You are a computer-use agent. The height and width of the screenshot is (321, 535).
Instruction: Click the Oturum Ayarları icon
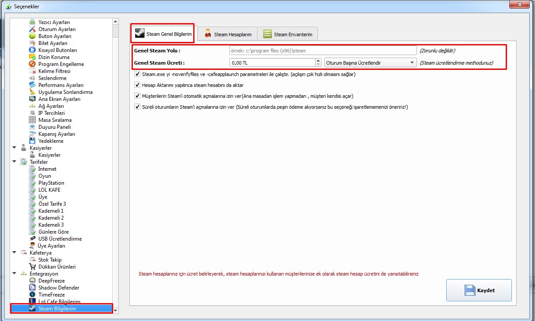32,29
